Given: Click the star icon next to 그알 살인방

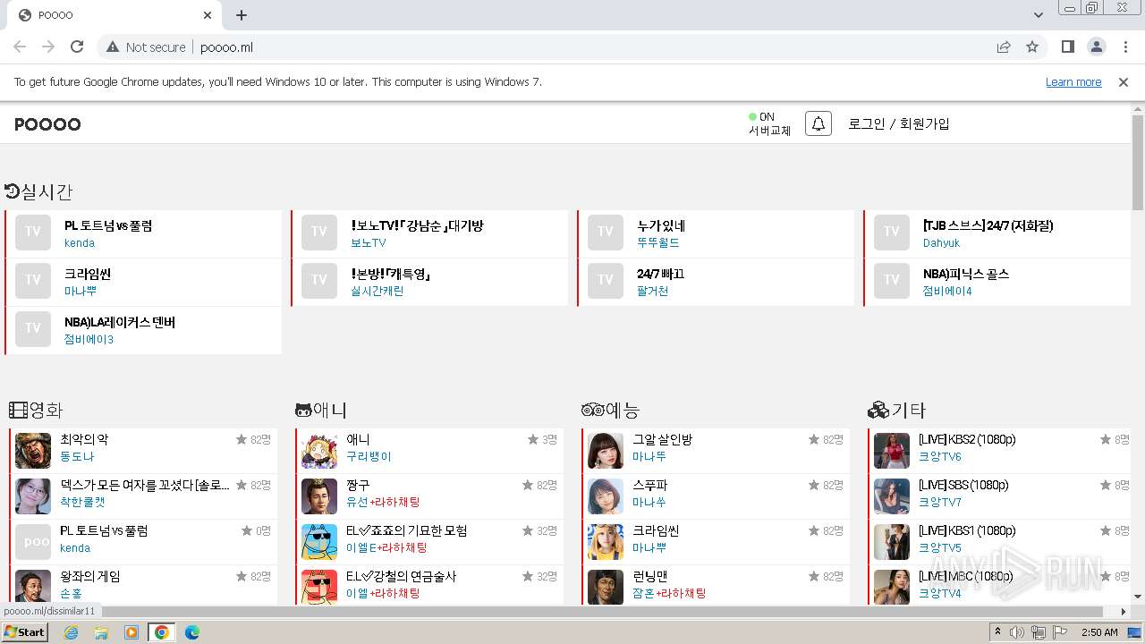Looking at the screenshot, I should [814, 439].
